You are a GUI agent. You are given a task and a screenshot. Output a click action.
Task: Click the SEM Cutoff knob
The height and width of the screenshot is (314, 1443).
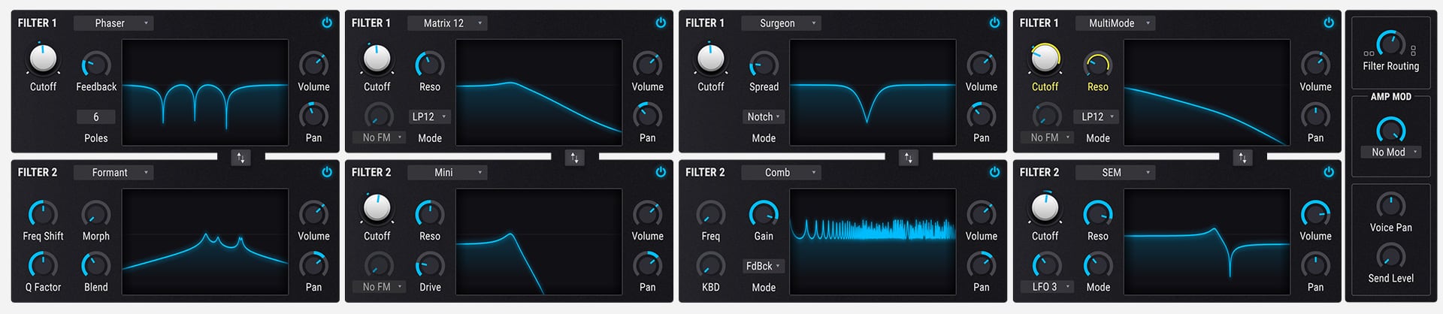pyautogui.click(x=1045, y=208)
